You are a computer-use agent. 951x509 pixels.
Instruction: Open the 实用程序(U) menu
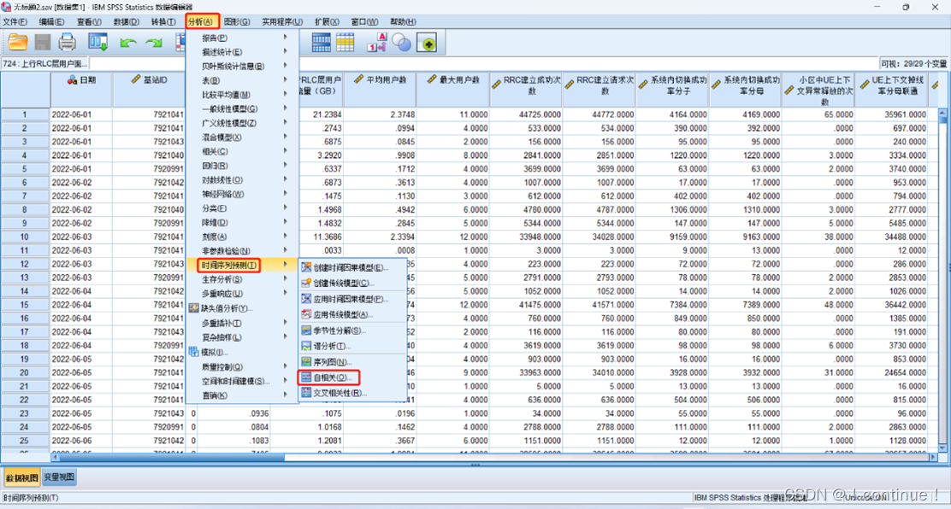(x=282, y=22)
